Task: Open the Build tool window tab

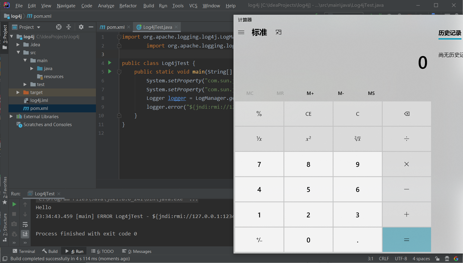Action: 50,251
